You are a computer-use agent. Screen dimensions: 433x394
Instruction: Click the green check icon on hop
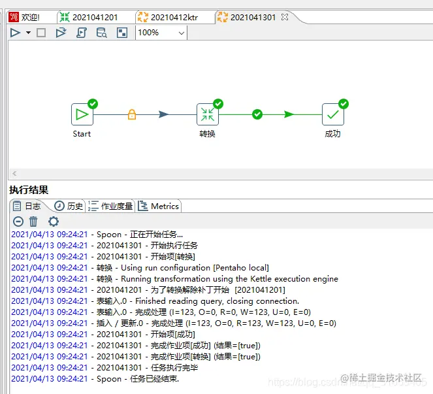pyautogui.click(x=257, y=114)
